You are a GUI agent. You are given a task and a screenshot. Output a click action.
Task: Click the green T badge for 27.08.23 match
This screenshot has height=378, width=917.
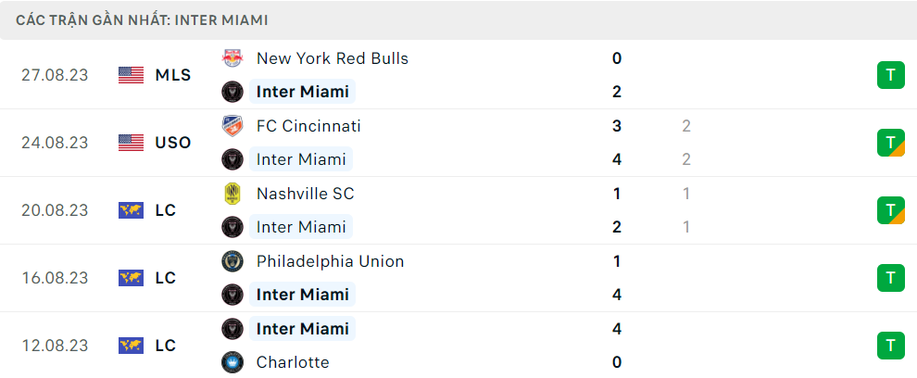(891, 75)
